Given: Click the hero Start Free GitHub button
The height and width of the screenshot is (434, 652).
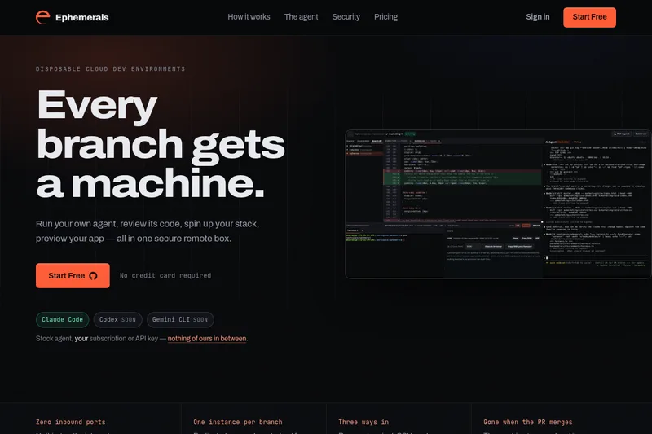Looking at the screenshot, I should pyautogui.click(x=73, y=275).
